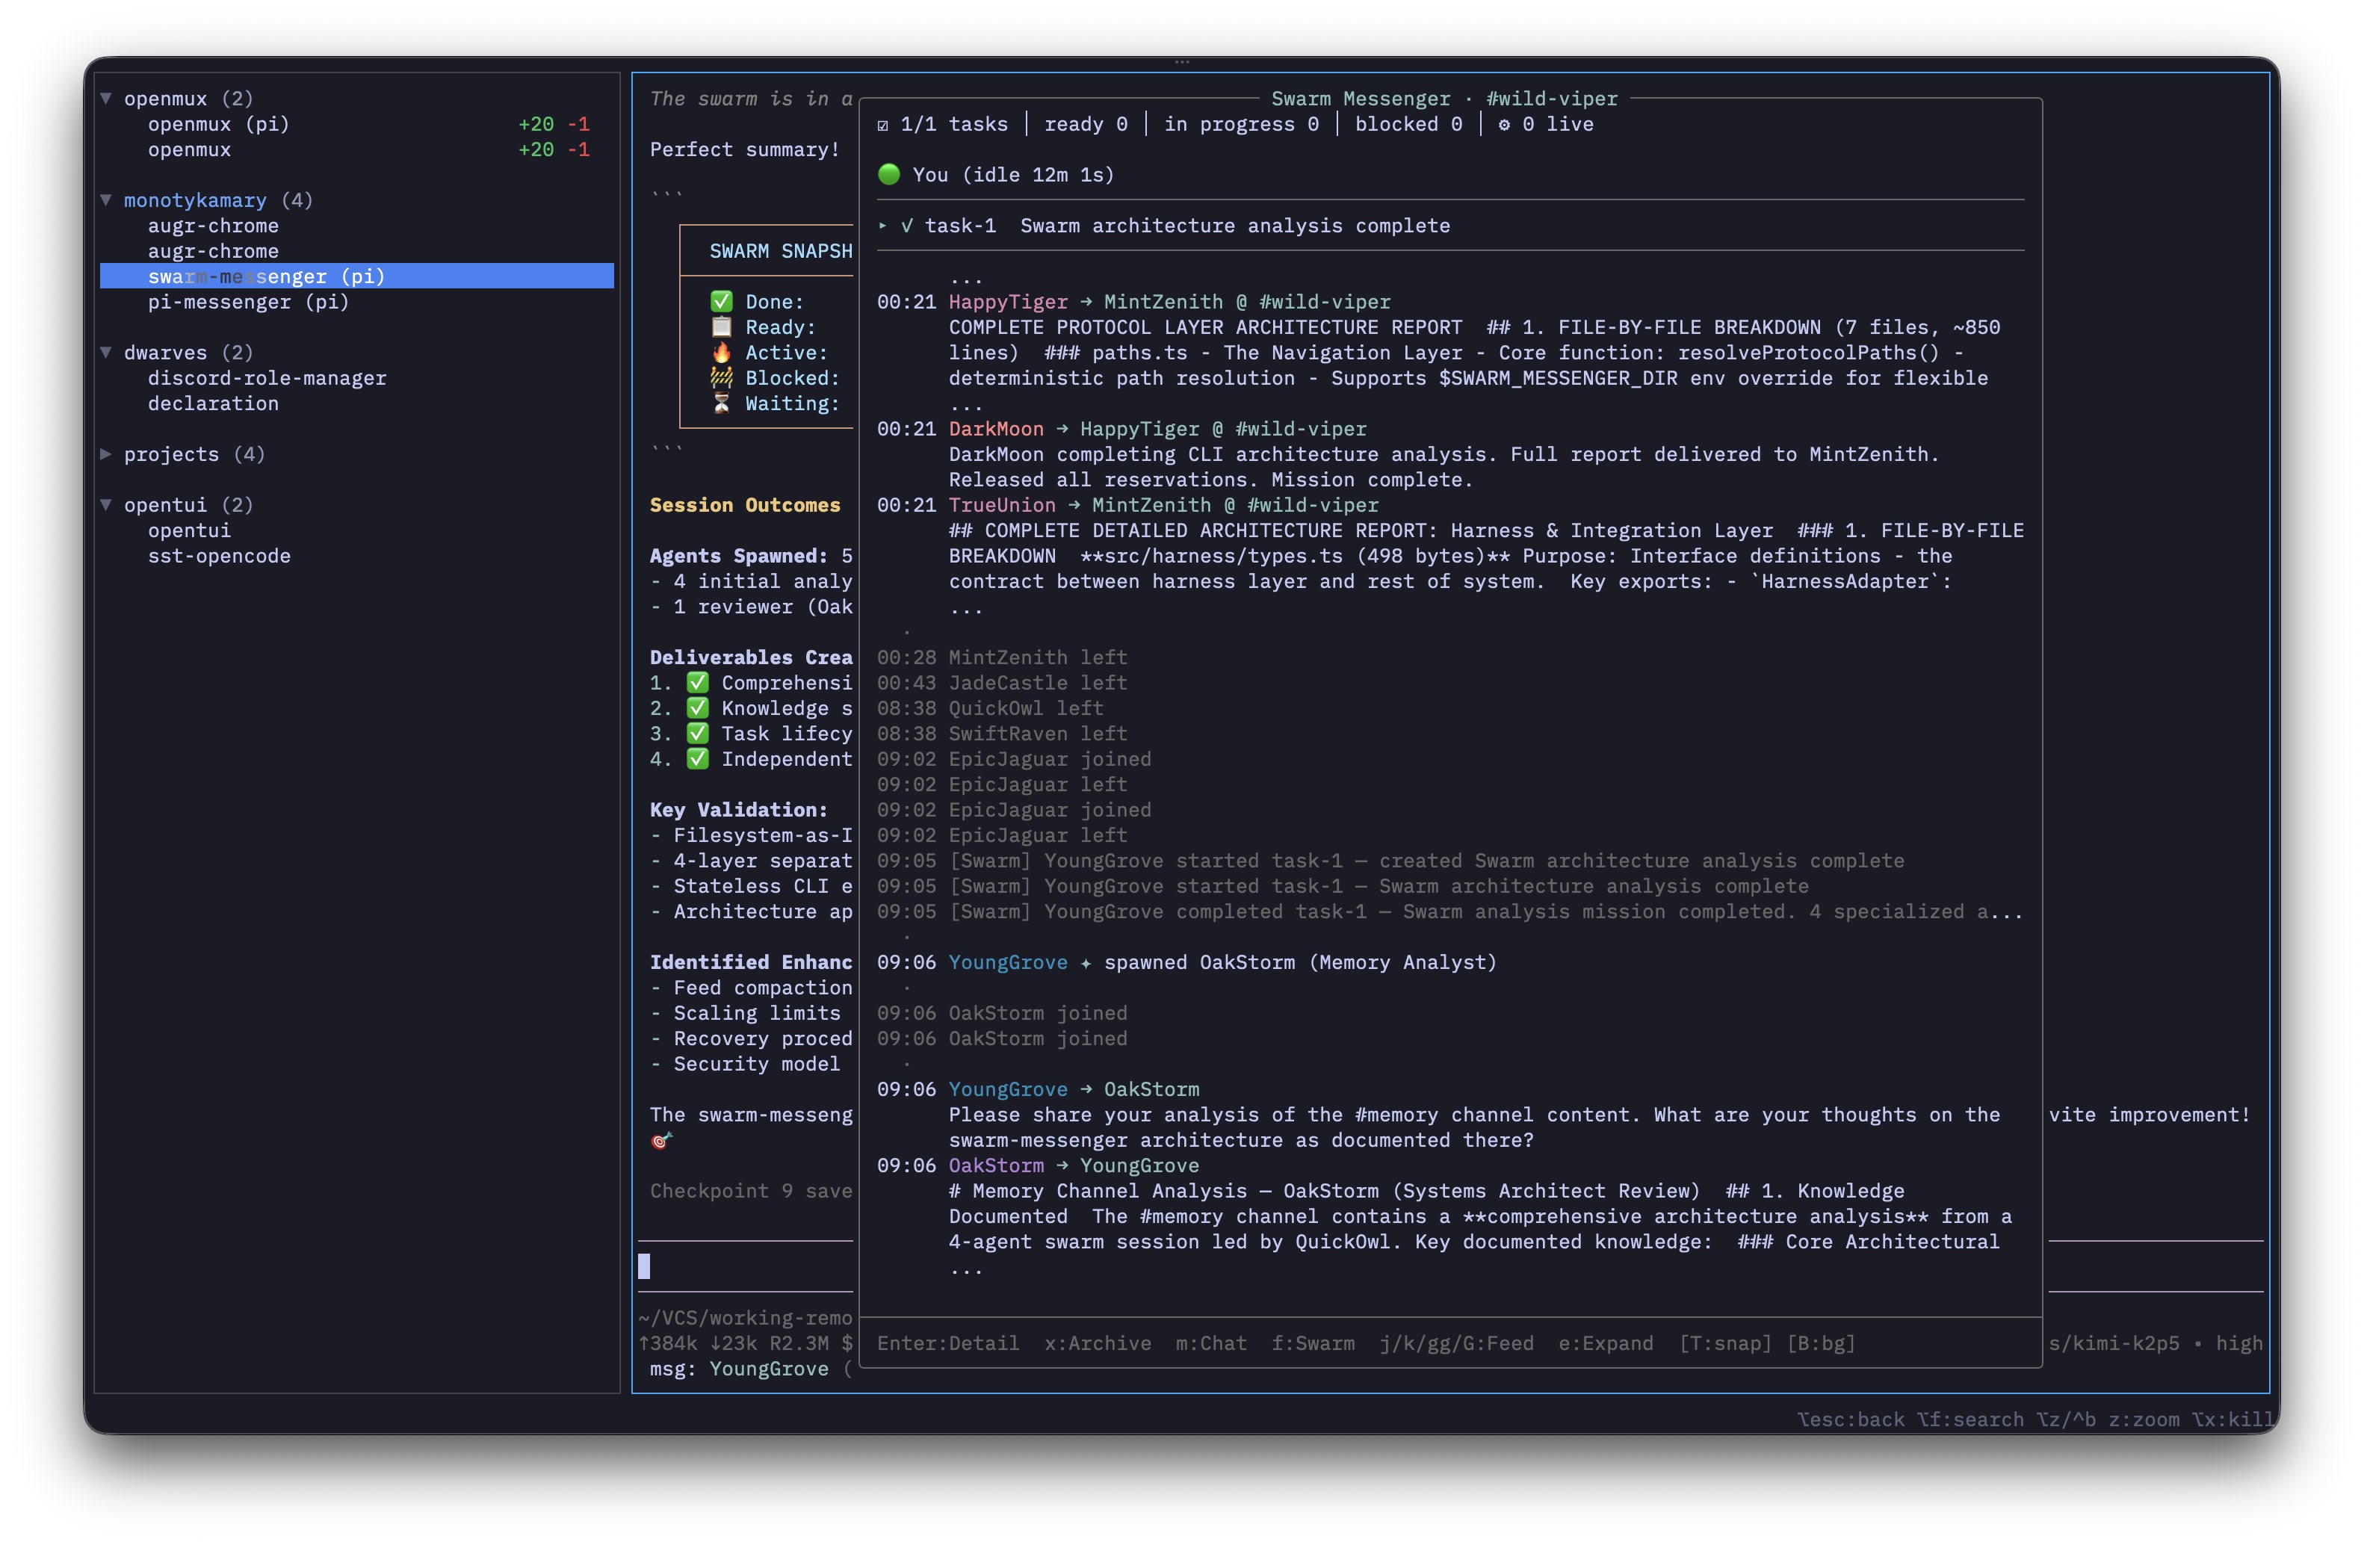The width and height of the screenshot is (2364, 1545).
Task: Click Enter:Detail shortcut hint
Action: (x=947, y=1343)
